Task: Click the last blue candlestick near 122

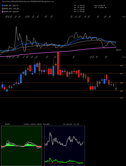Action: click(x=116, y=89)
